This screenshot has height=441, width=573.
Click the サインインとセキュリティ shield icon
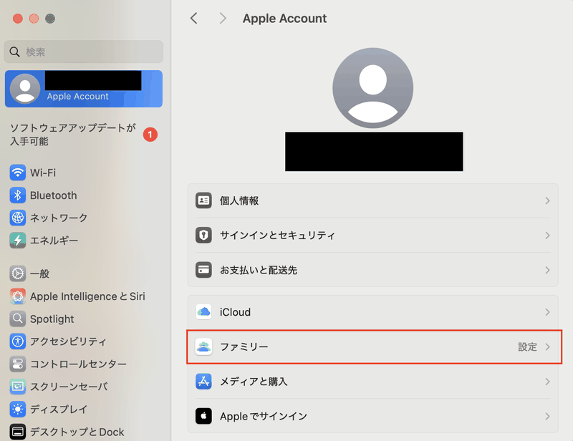pos(203,236)
